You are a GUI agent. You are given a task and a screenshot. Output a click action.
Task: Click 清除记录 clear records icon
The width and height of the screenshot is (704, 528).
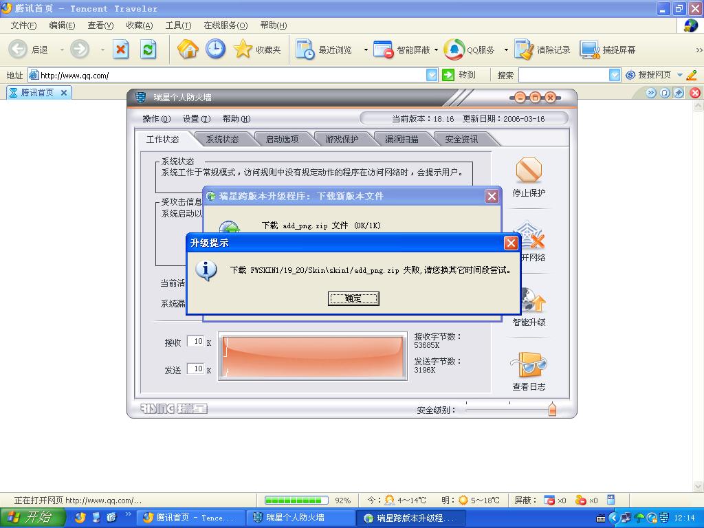tap(524, 49)
